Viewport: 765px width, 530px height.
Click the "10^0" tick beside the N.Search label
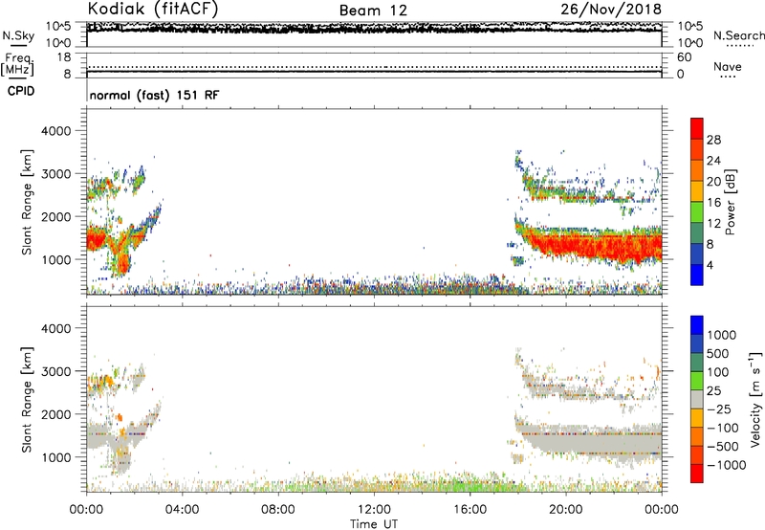pyautogui.click(x=689, y=43)
